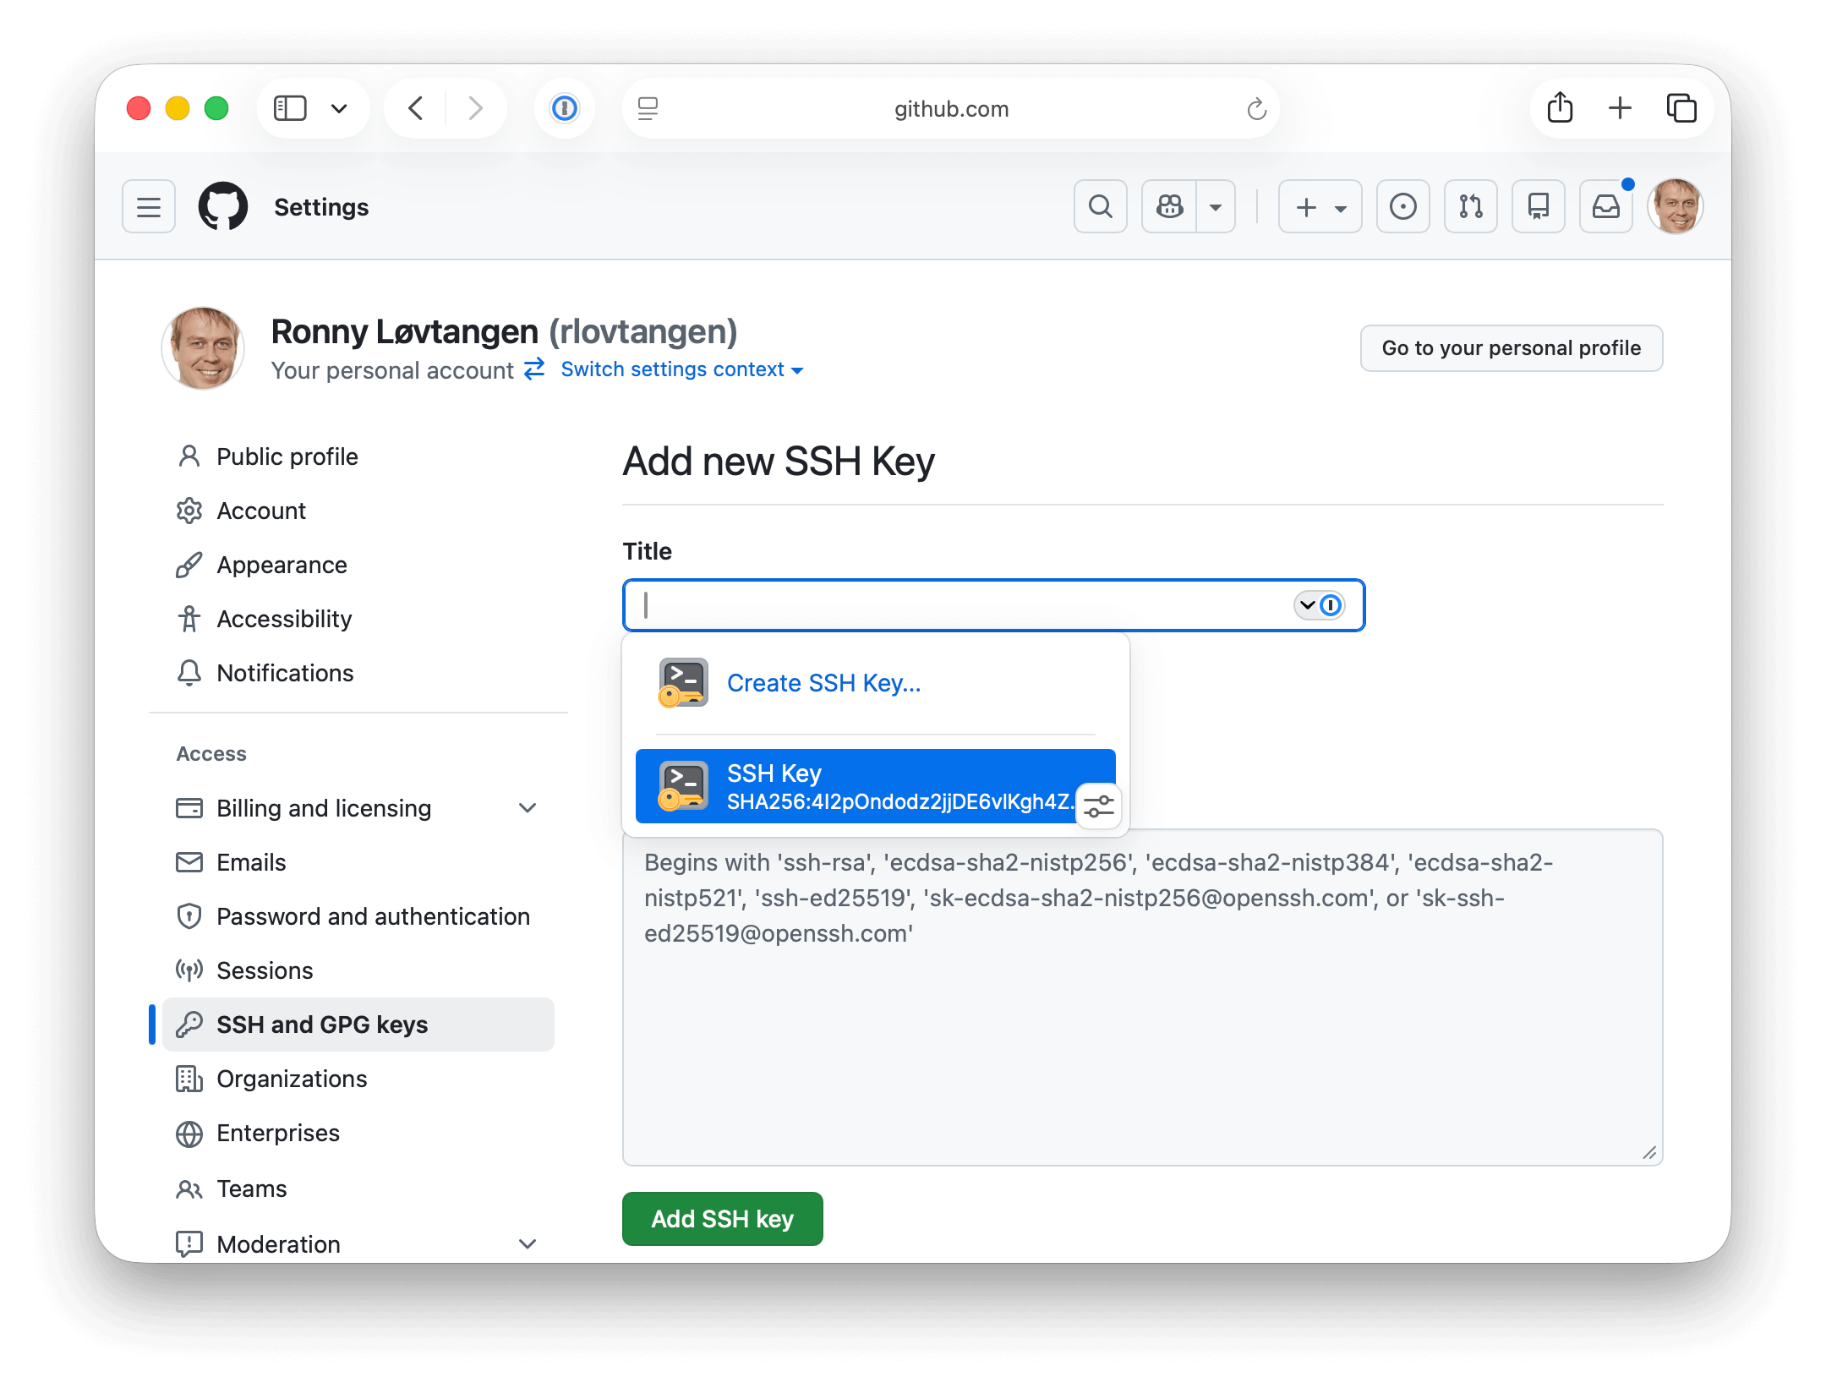The width and height of the screenshot is (1826, 1388).
Task: Open the Issues icon in header
Action: pyautogui.click(x=1402, y=206)
